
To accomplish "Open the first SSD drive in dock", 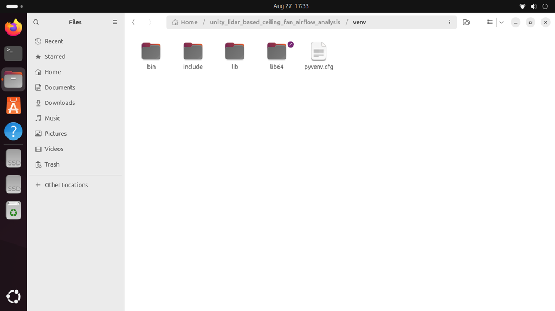I will (14, 158).
